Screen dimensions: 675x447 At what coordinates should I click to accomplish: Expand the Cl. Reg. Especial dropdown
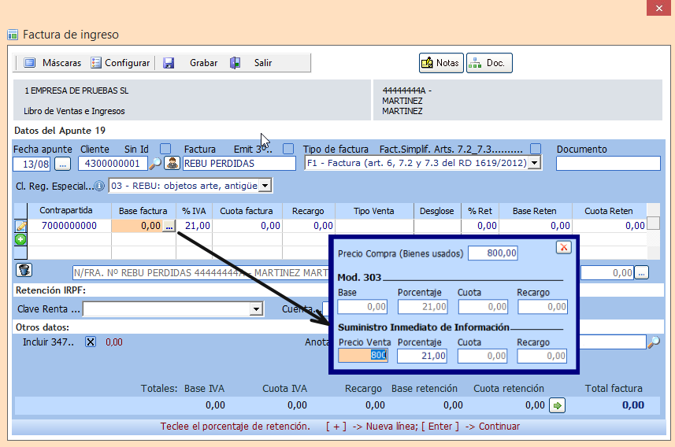(x=265, y=186)
